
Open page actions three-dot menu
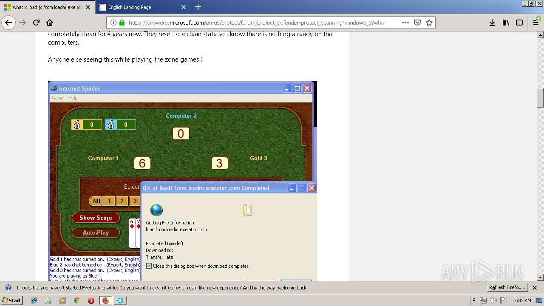405,23
